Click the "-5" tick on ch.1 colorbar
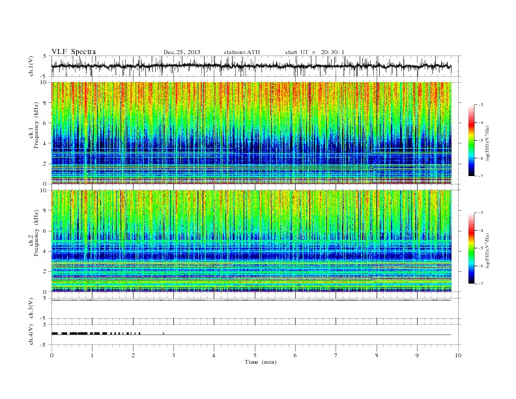 [481, 141]
